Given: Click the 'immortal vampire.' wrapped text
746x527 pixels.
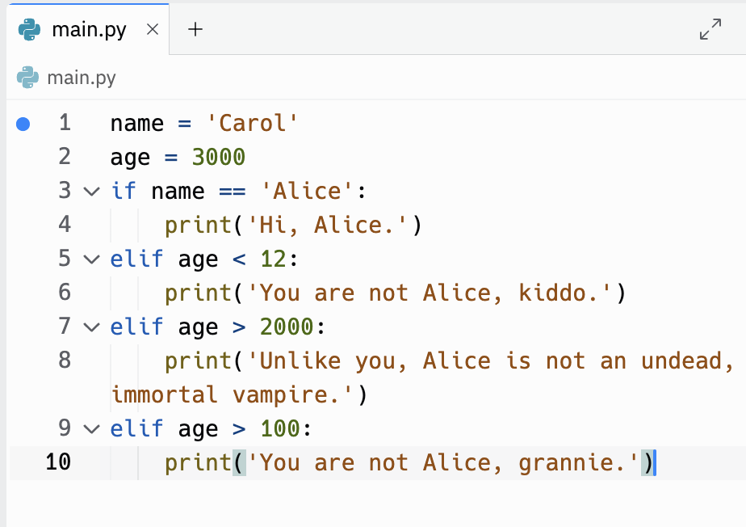Looking at the screenshot, I should 233,395.
